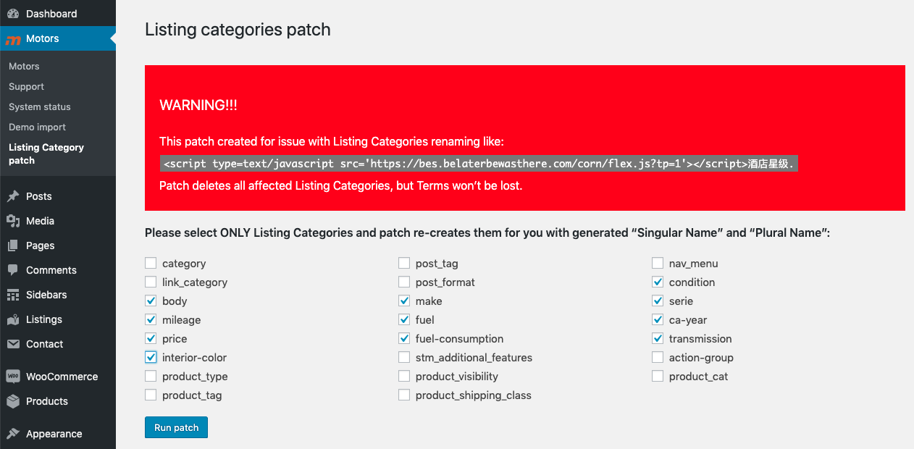Check the category checkbox
This screenshot has width=914, height=449.
[x=151, y=263]
